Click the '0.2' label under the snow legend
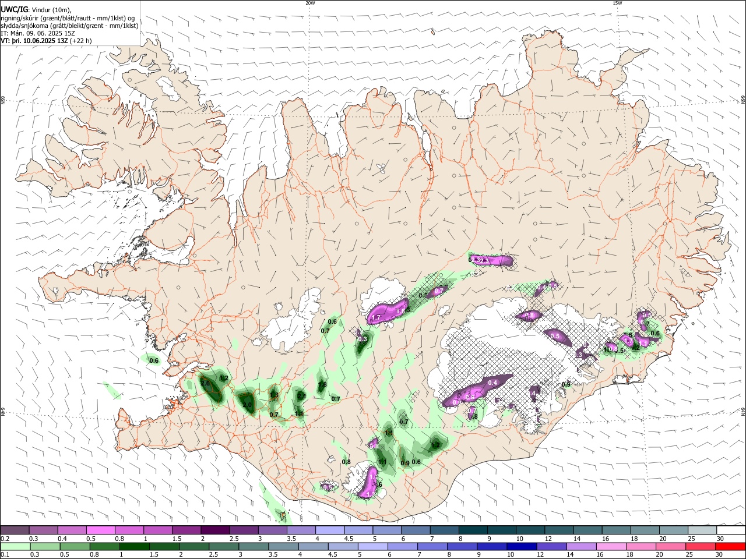 click(x=5, y=539)
